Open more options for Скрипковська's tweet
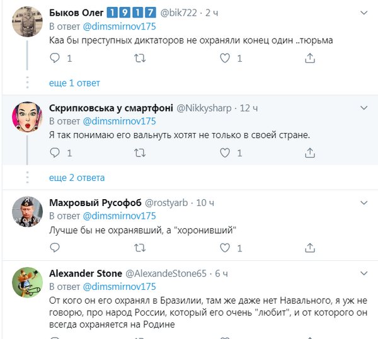The width and height of the screenshot is (378, 339). click(x=364, y=108)
